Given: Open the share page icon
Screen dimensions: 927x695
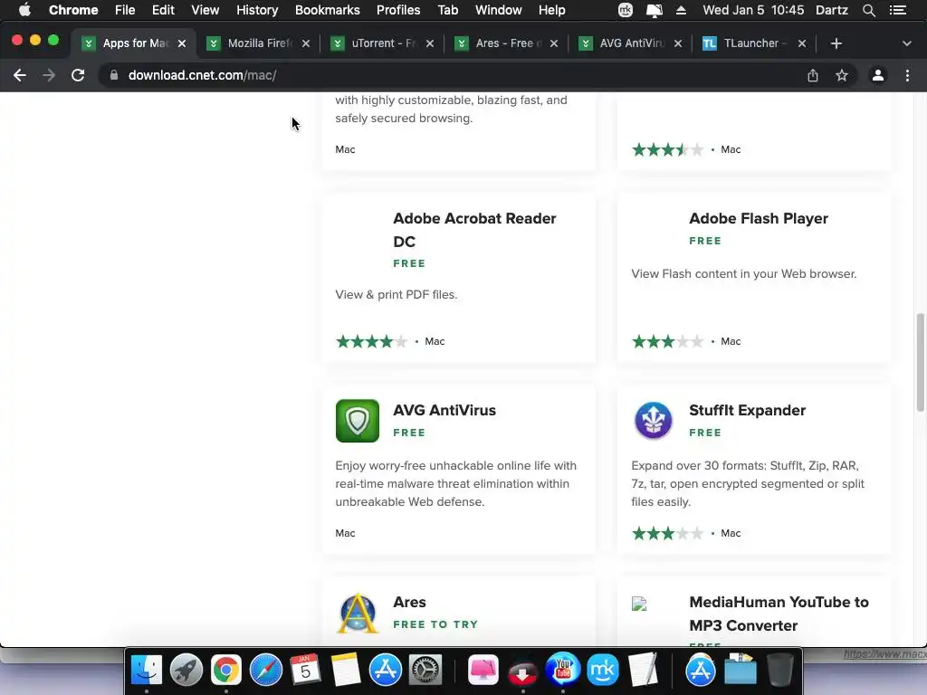Looking at the screenshot, I should coord(813,75).
